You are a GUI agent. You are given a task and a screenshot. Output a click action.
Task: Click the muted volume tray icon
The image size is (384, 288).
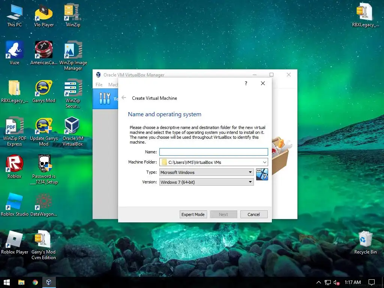coord(337,282)
